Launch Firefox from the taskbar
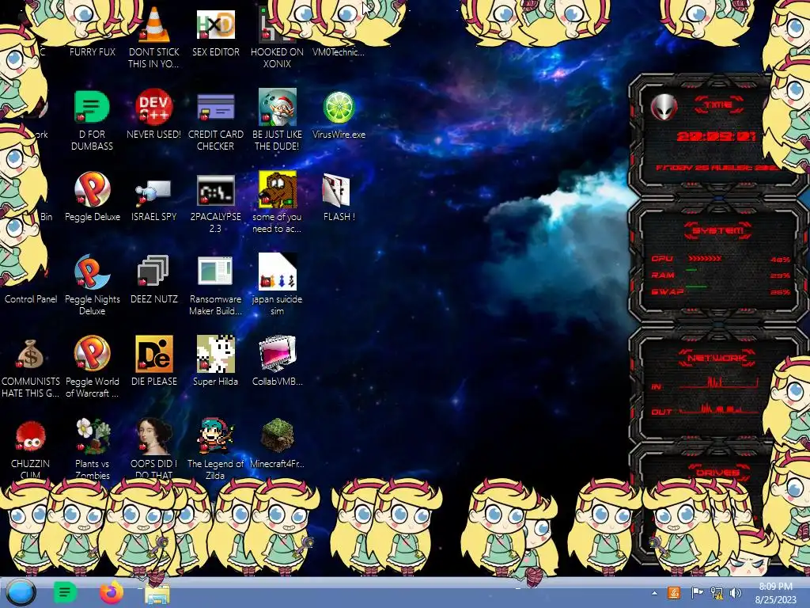This screenshot has width=810, height=608. coord(112,592)
